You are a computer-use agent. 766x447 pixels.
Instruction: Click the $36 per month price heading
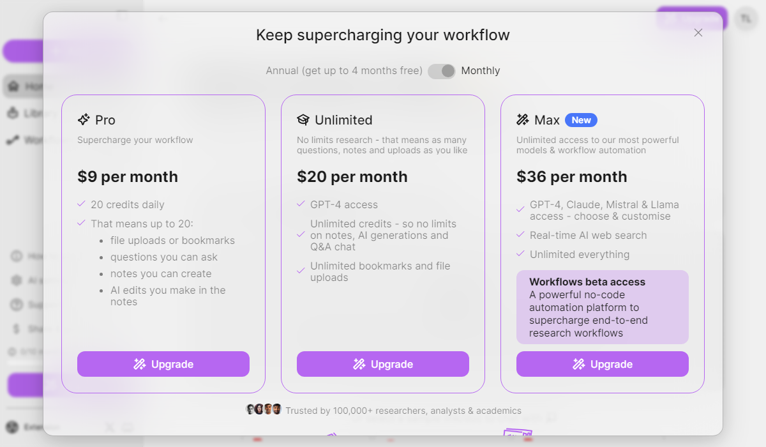(x=572, y=177)
